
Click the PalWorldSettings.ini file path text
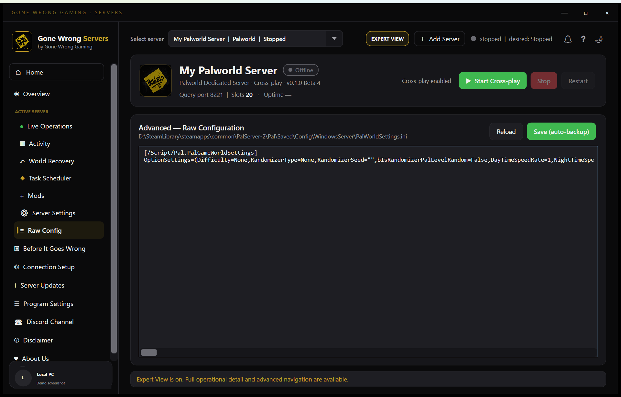click(273, 137)
